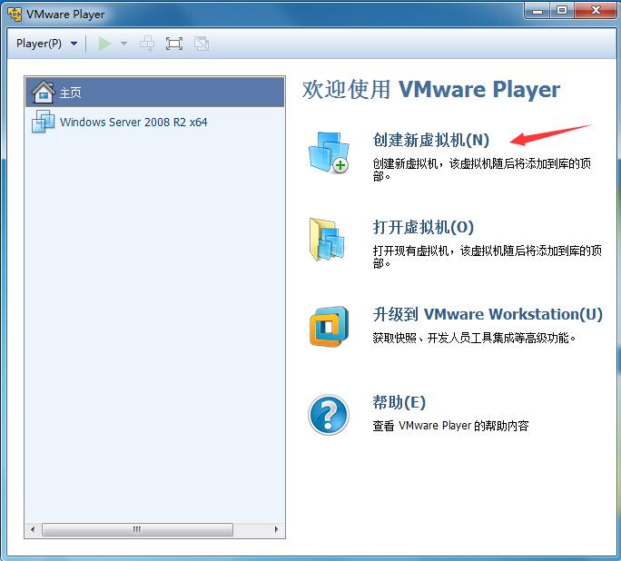This screenshot has height=561, width=621.
Task: Click the open virtual machine folder icon
Action: tap(327, 240)
